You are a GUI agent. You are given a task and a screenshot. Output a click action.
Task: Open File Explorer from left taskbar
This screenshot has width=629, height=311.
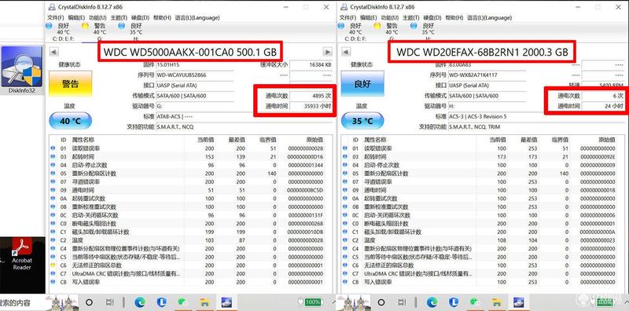(x=205, y=302)
